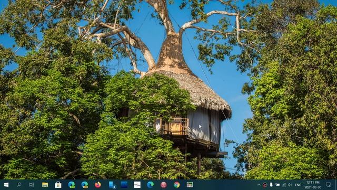This screenshot has height=190, width=337.
Task: Open the Wi-Fi network flyout
Action: pyautogui.click(x=284, y=185)
